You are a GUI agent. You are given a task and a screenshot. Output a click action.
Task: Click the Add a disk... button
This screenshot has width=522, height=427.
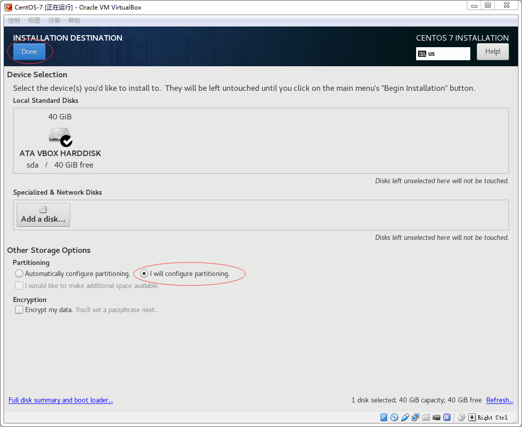coord(43,215)
